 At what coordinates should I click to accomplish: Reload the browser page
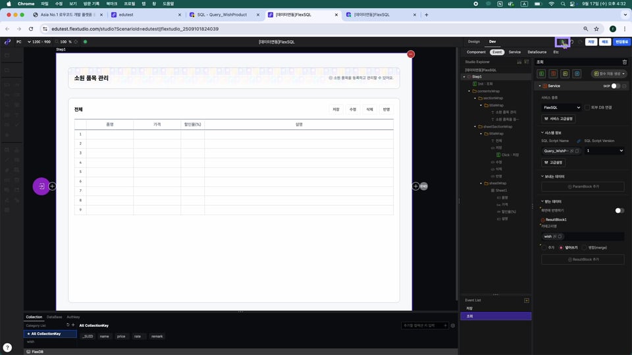(31, 29)
